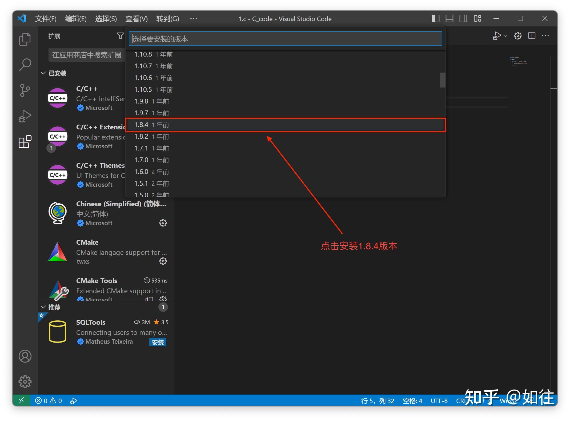Open the Explorer sidebar icon
The width and height of the screenshot is (570, 421).
pyautogui.click(x=25, y=39)
